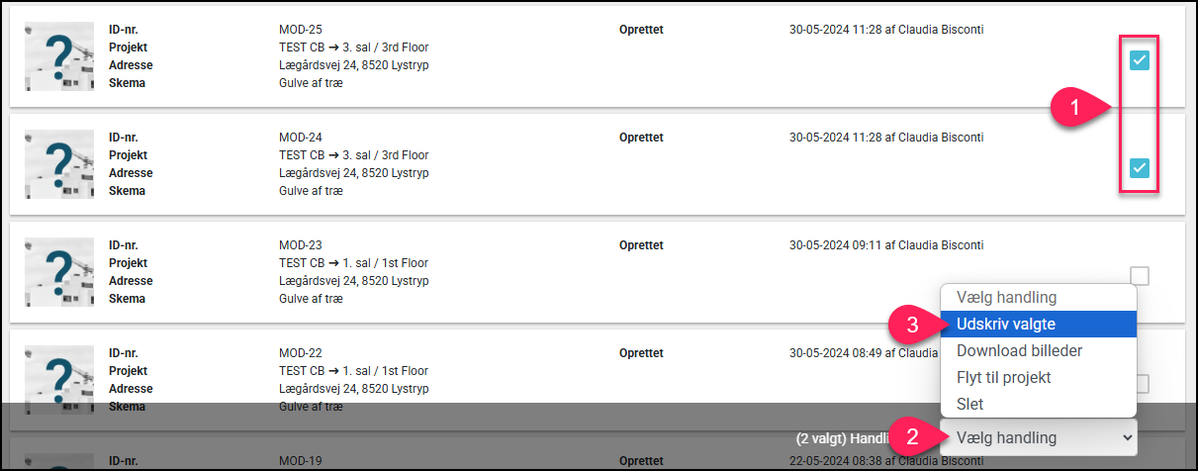Open the MOD-25 placeholder thumbnail
The image size is (1198, 471).
[58, 57]
